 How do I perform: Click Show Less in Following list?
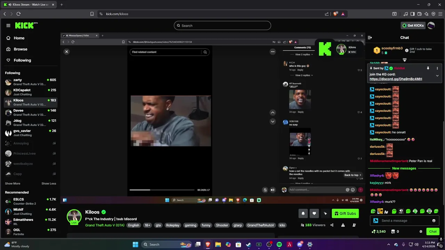[x=49, y=183]
